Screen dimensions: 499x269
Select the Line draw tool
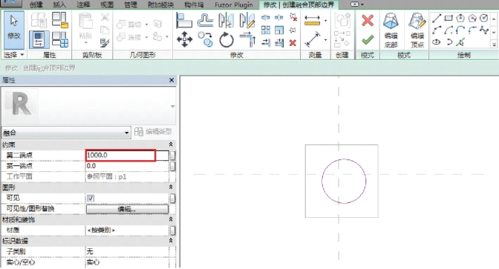point(437,19)
